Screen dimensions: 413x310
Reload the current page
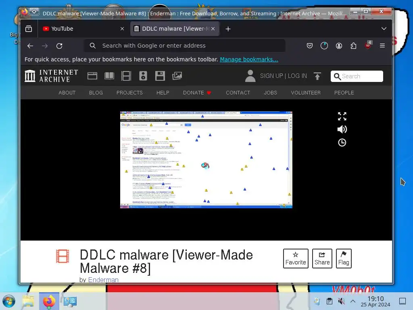(x=59, y=46)
